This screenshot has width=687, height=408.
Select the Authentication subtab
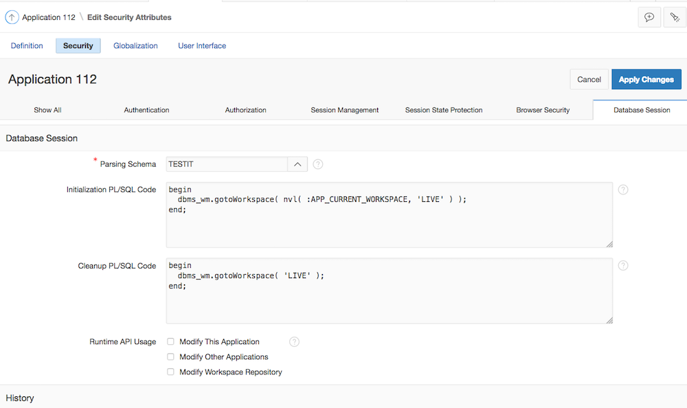coord(146,110)
